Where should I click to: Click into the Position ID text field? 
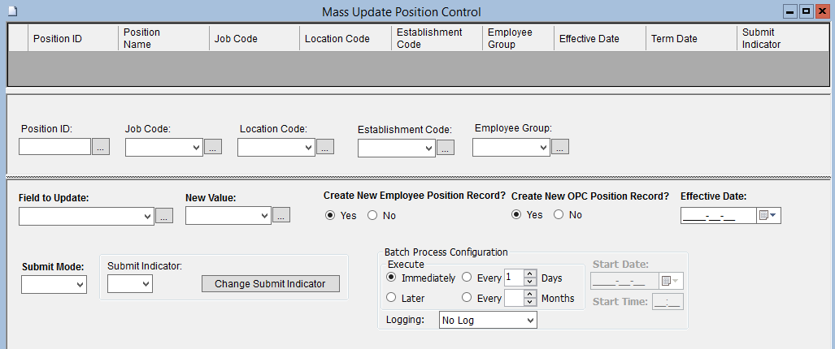pyautogui.click(x=54, y=147)
